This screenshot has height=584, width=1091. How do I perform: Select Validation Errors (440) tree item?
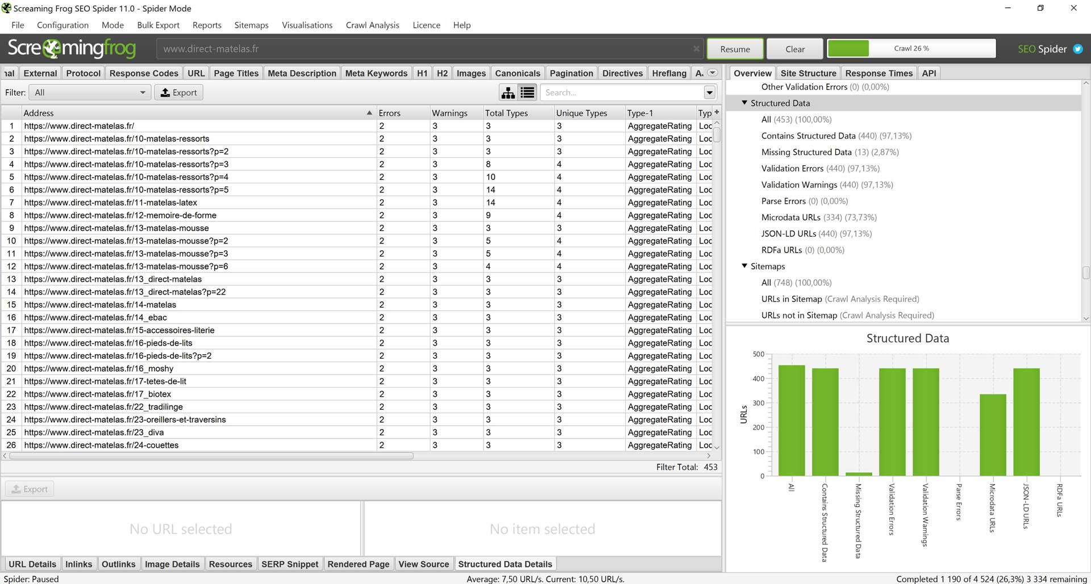[x=820, y=169]
